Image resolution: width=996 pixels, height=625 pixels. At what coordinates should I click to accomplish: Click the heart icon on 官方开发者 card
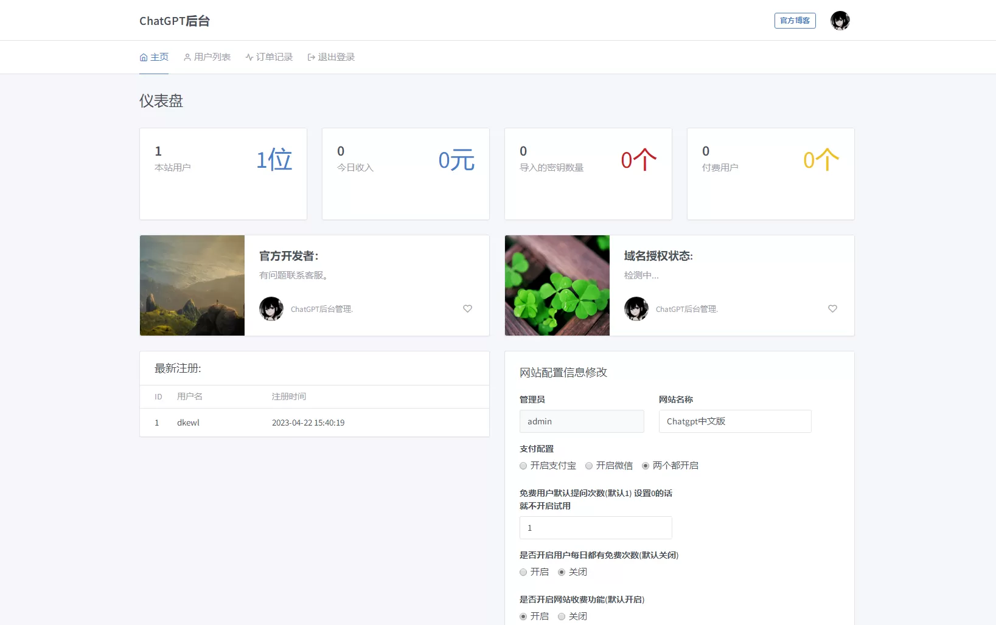(x=467, y=309)
